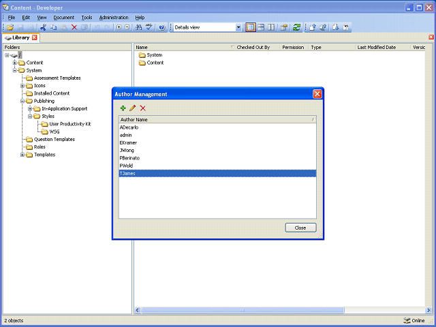Select author PBerinato in the list
The height and width of the screenshot is (327, 436).
(x=217, y=158)
